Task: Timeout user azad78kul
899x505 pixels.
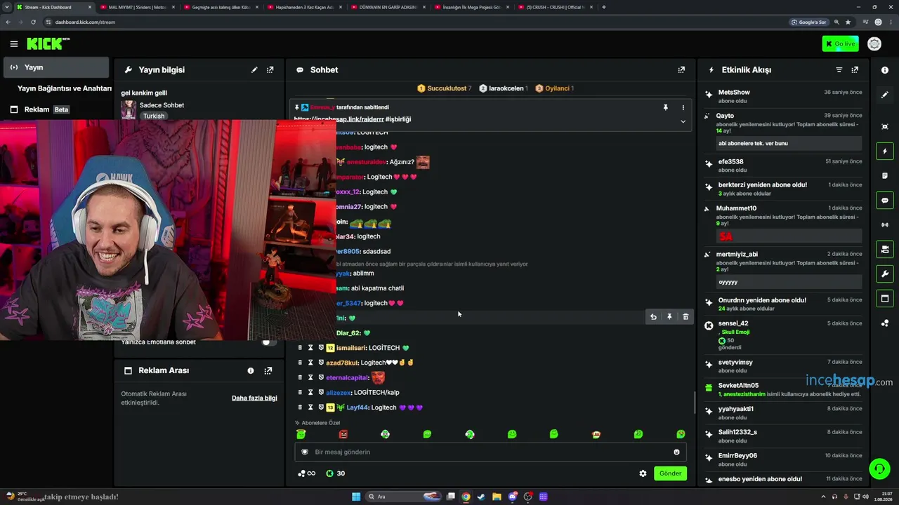Action: [x=310, y=363]
